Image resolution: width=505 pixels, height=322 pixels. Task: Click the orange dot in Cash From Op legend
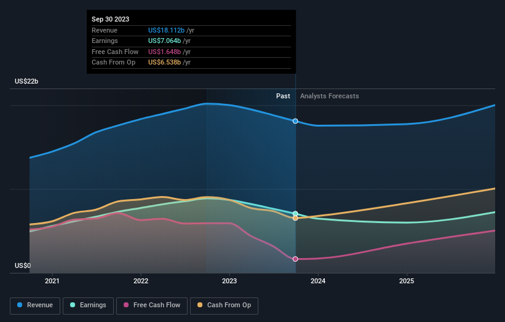(x=200, y=305)
